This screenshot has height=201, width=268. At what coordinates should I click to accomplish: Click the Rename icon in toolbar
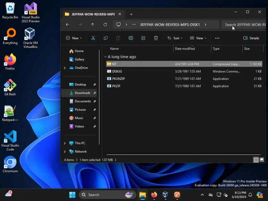pyautogui.click(x=131, y=38)
